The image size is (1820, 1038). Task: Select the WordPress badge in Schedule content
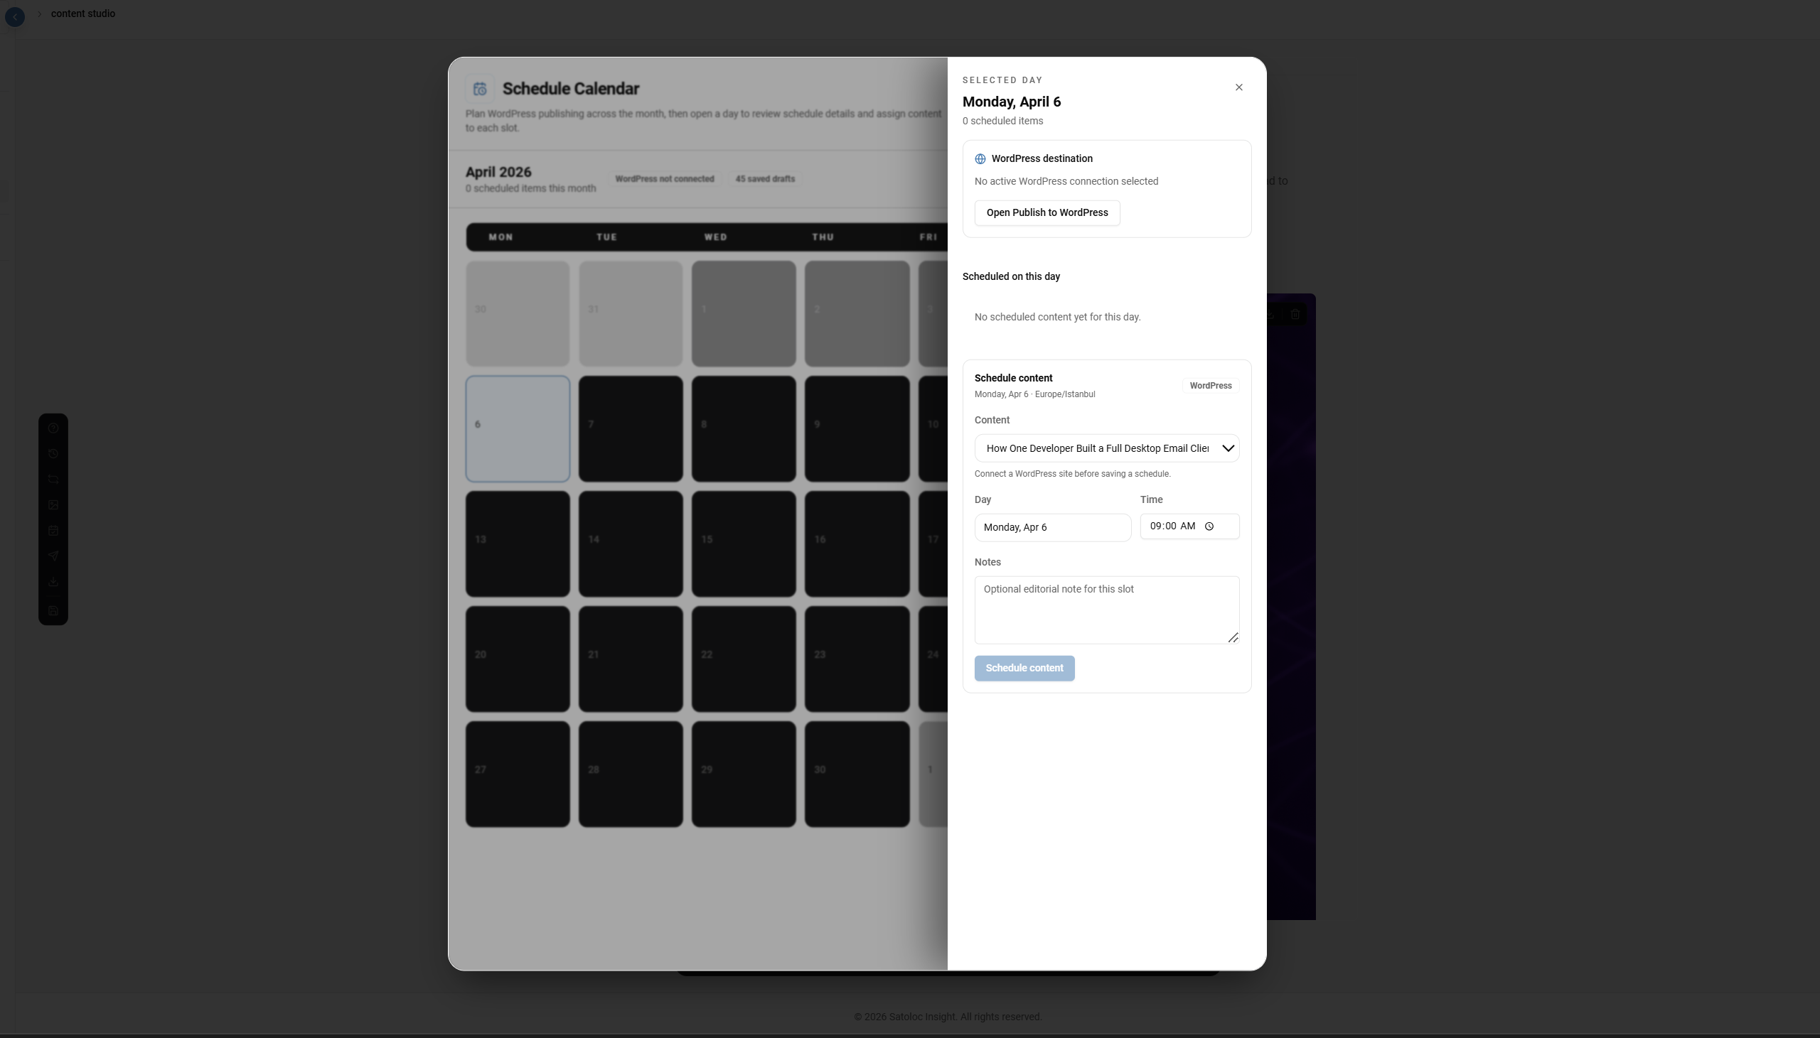click(1209, 385)
